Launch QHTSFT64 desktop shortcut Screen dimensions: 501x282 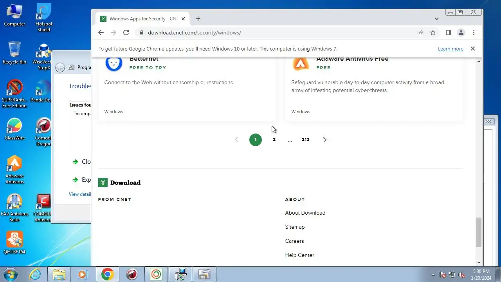(14, 243)
